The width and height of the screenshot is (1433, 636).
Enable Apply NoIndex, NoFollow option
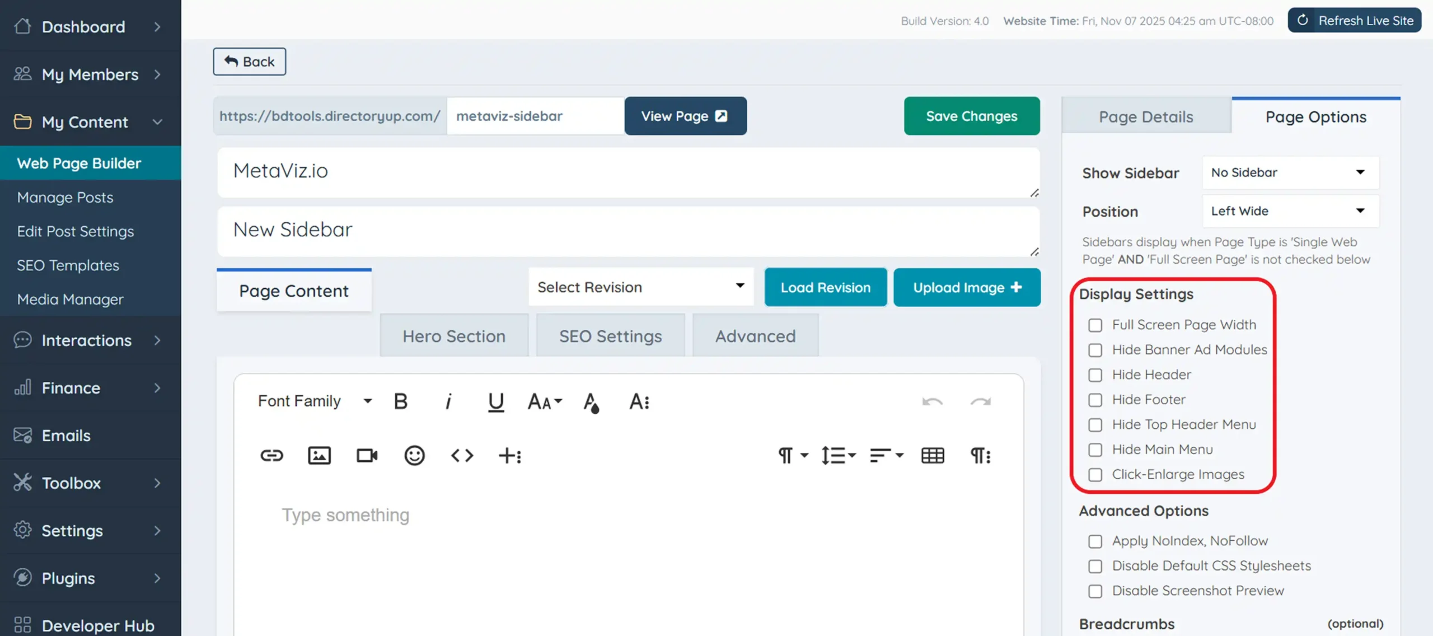coord(1095,541)
